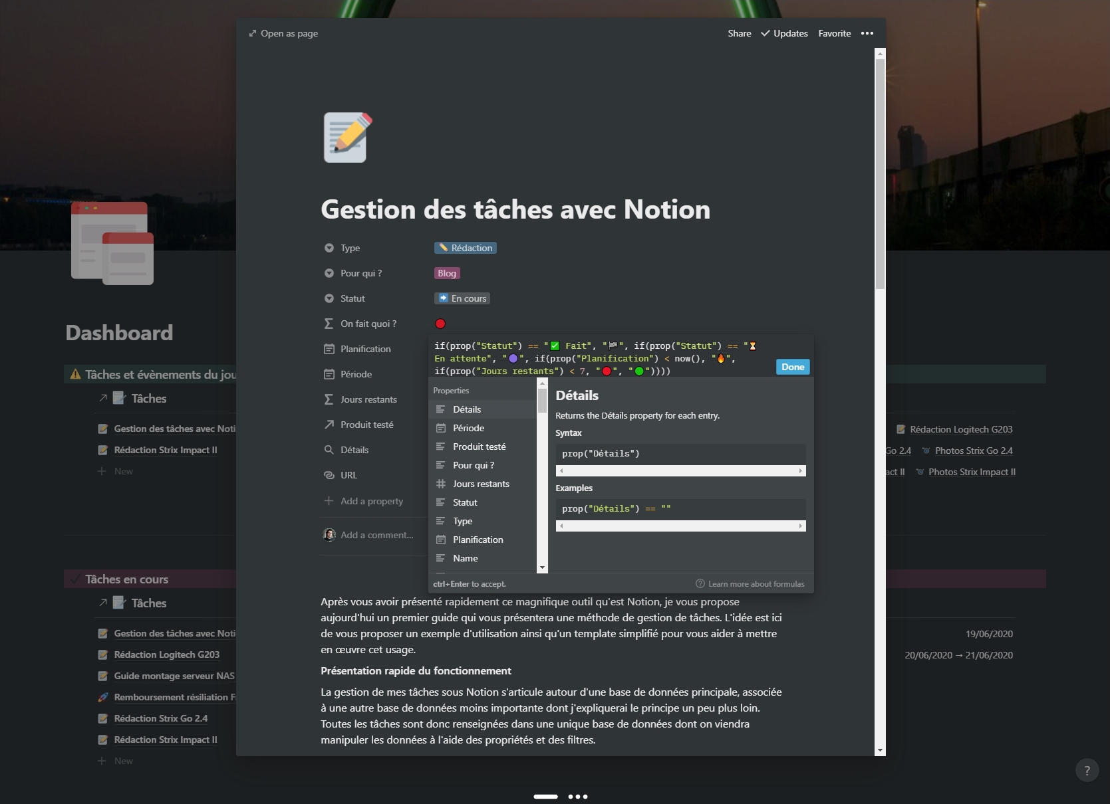This screenshot has width=1110, height=804.
Task: Click the Dashboard page window icon in background
Action: pos(112,243)
